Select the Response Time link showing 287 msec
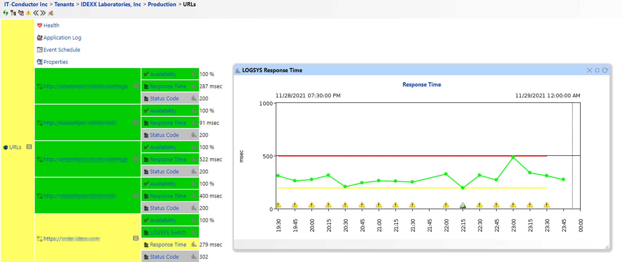Screen dimensions: 623x262 (x=168, y=86)
